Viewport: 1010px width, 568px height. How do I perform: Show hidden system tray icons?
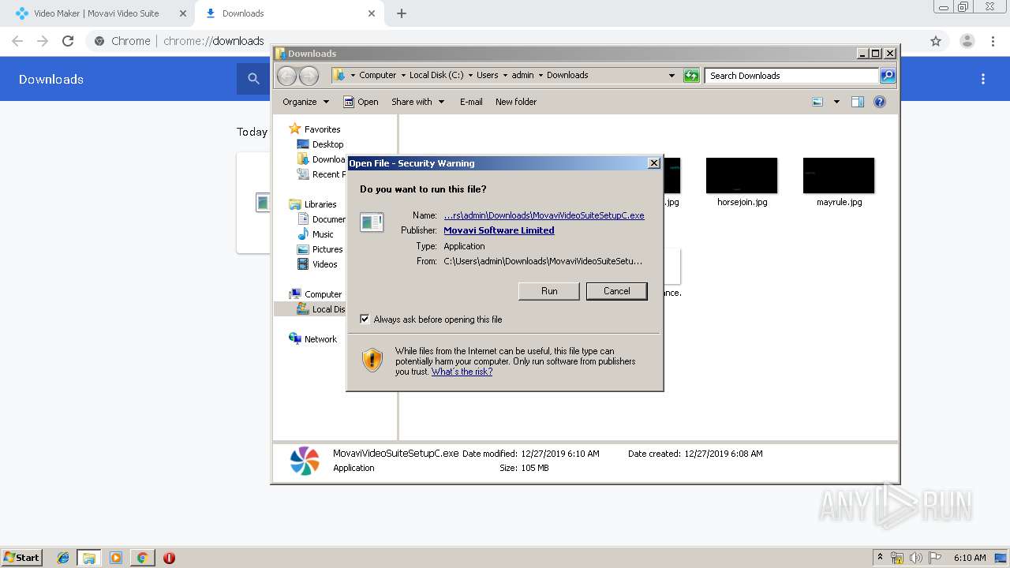[880, 557]
